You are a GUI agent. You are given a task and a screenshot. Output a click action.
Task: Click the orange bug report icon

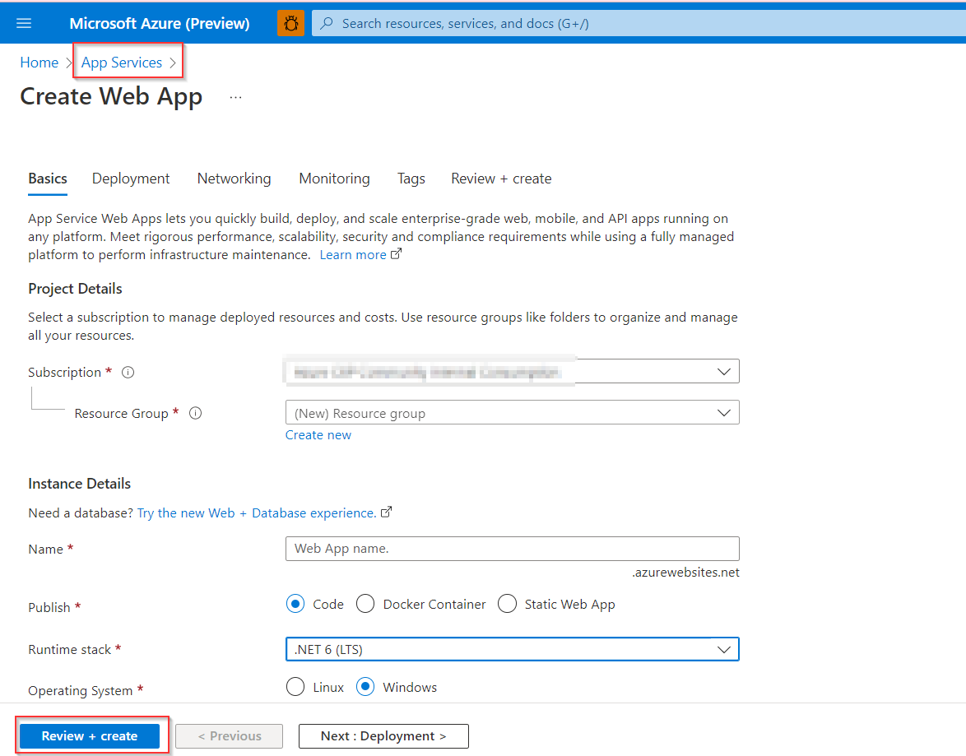pos(290,23)
